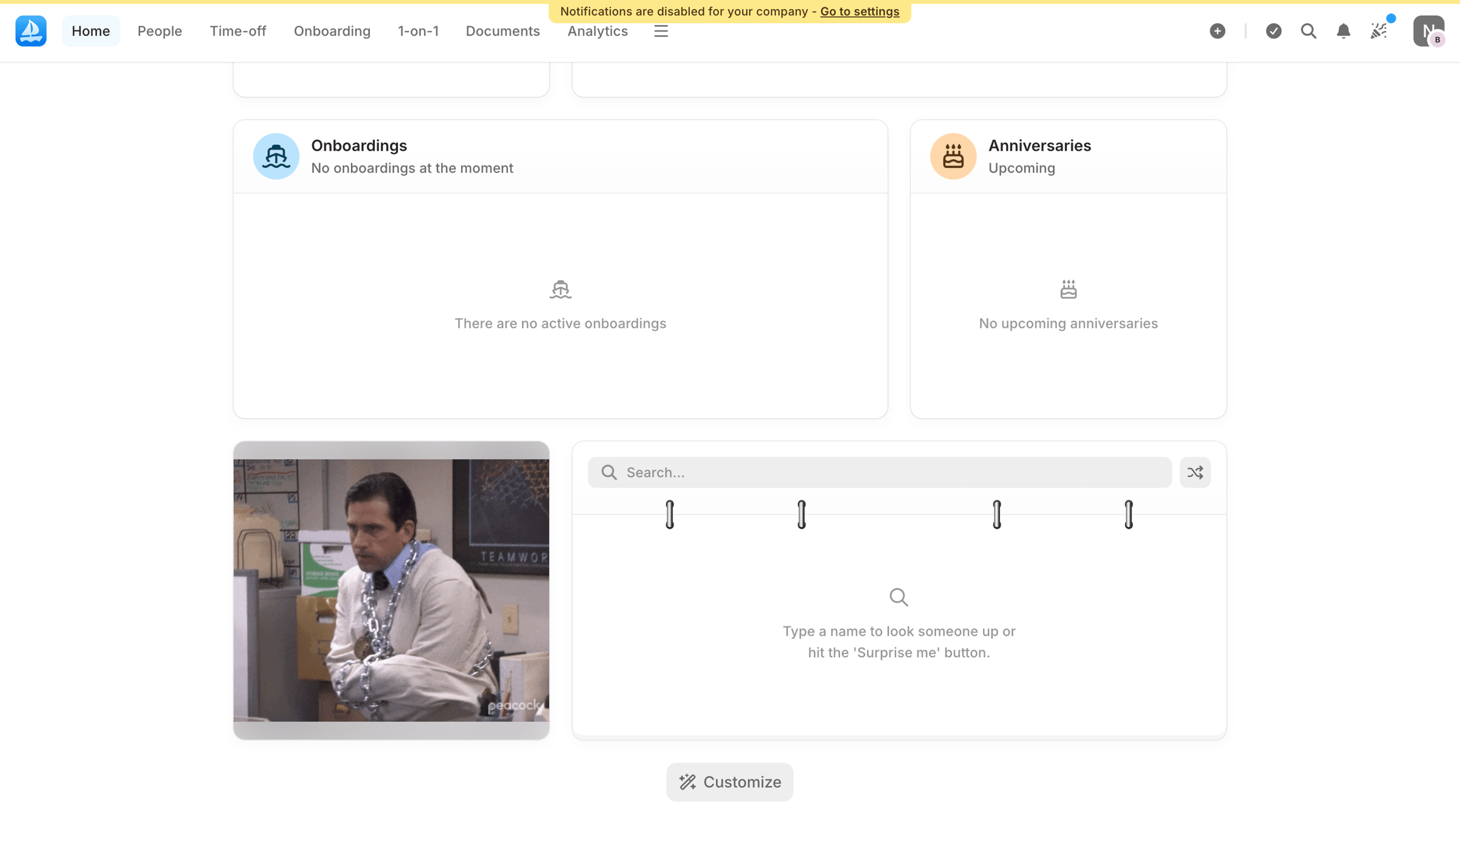Go to the Time-off tab
The height and width of the screenshot is (848, 1460).
click(x=238, y=31)
